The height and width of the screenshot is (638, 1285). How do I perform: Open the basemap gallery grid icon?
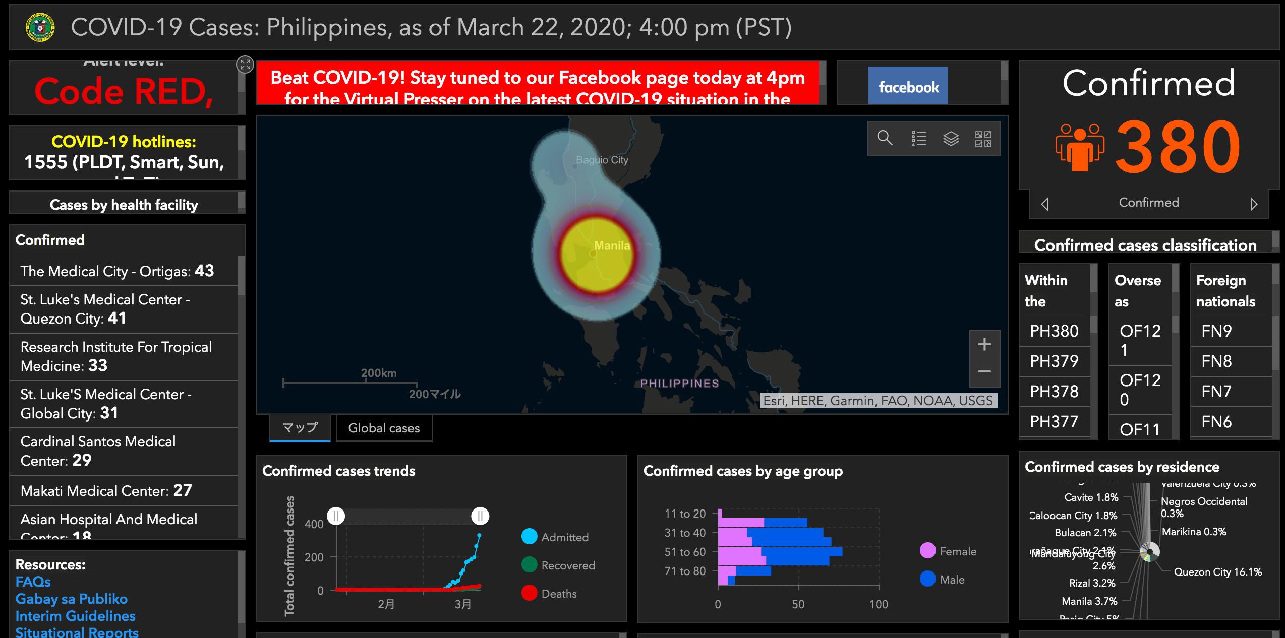[983, 139]
